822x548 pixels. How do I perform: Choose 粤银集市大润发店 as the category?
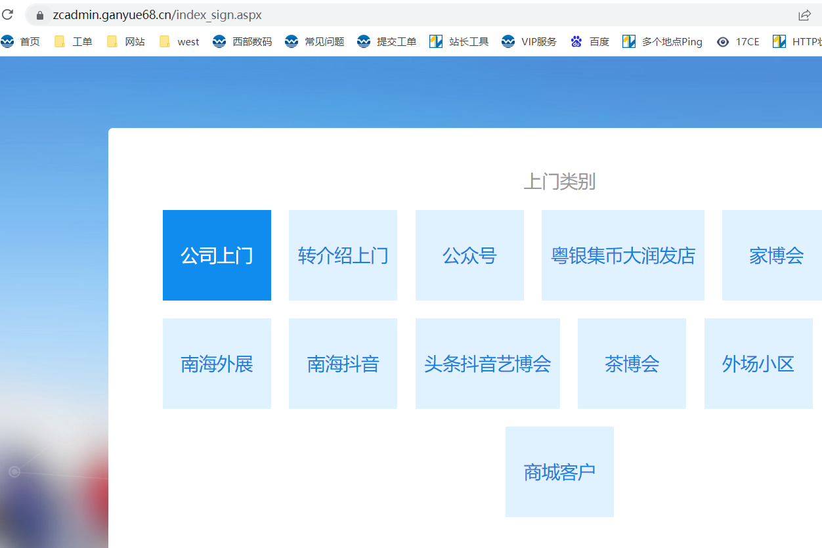(622, 255)
